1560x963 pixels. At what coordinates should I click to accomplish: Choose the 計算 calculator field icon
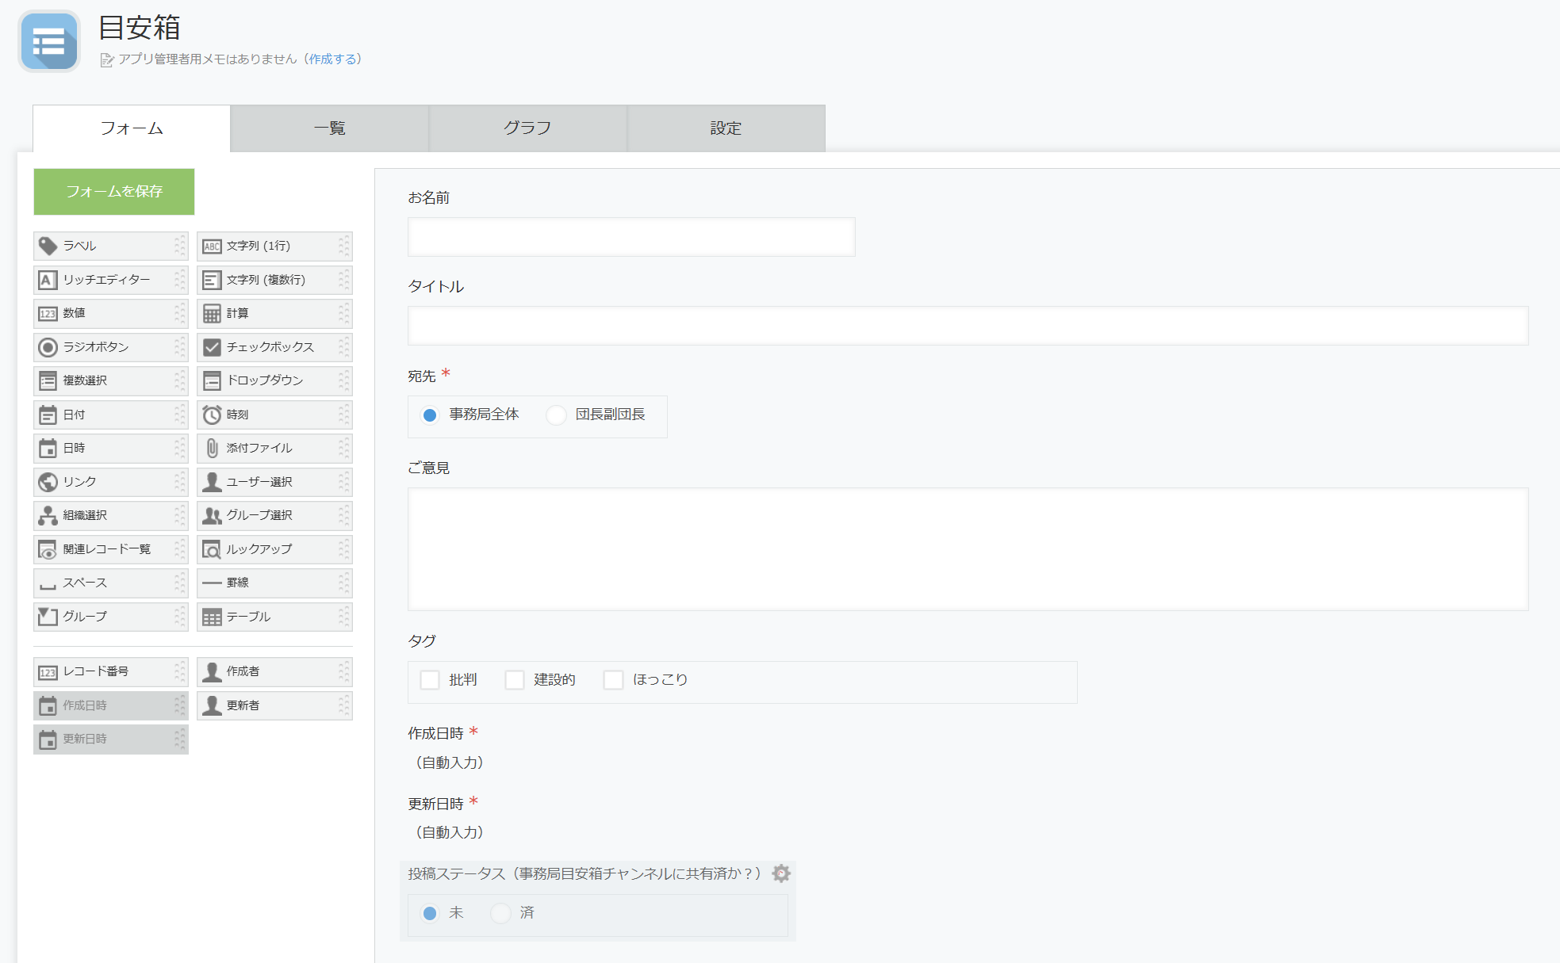212,314
